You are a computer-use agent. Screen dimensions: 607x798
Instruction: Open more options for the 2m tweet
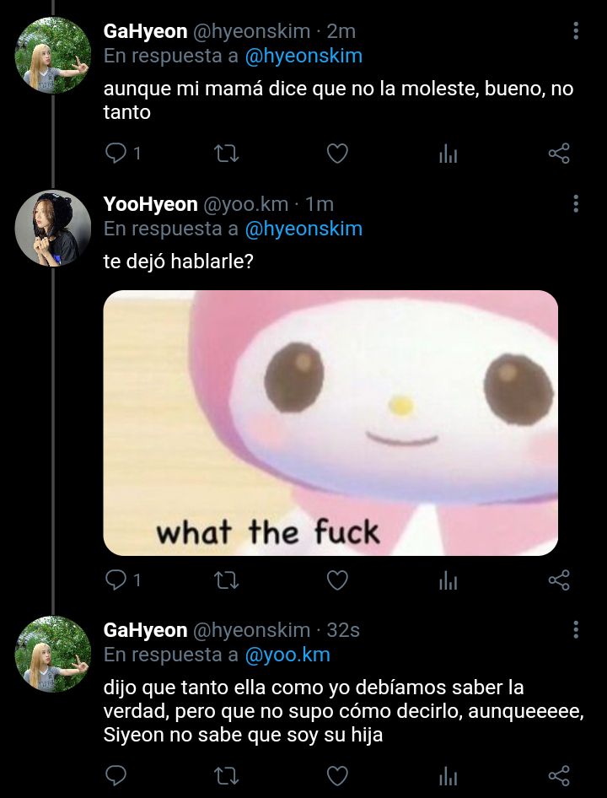(576, 30)
